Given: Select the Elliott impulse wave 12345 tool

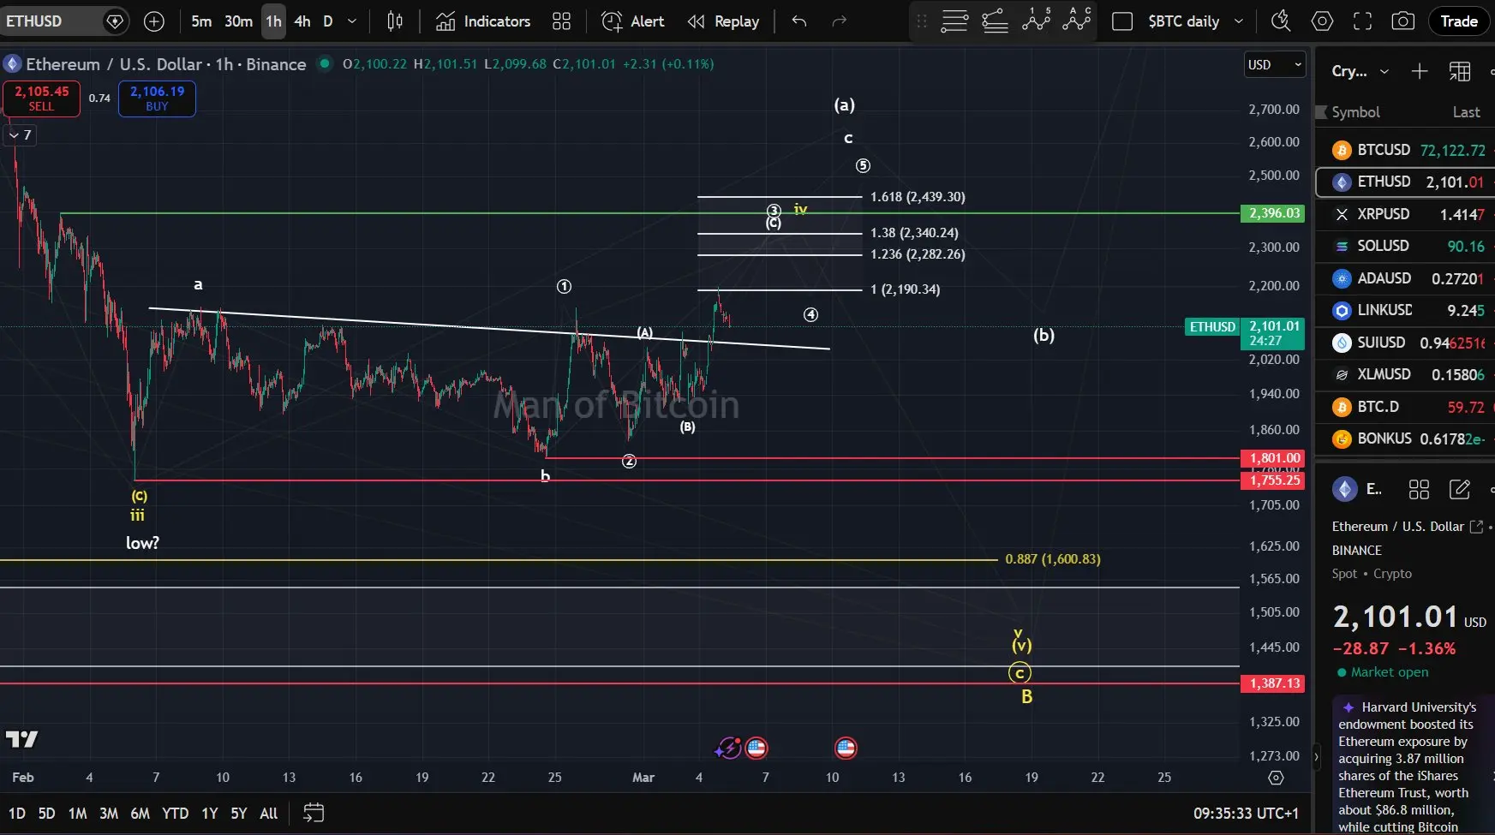Looking at the screenshot, I should point(1036,19).
